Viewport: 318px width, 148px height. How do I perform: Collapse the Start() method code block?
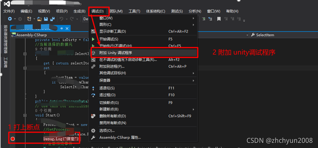point(25,115)
